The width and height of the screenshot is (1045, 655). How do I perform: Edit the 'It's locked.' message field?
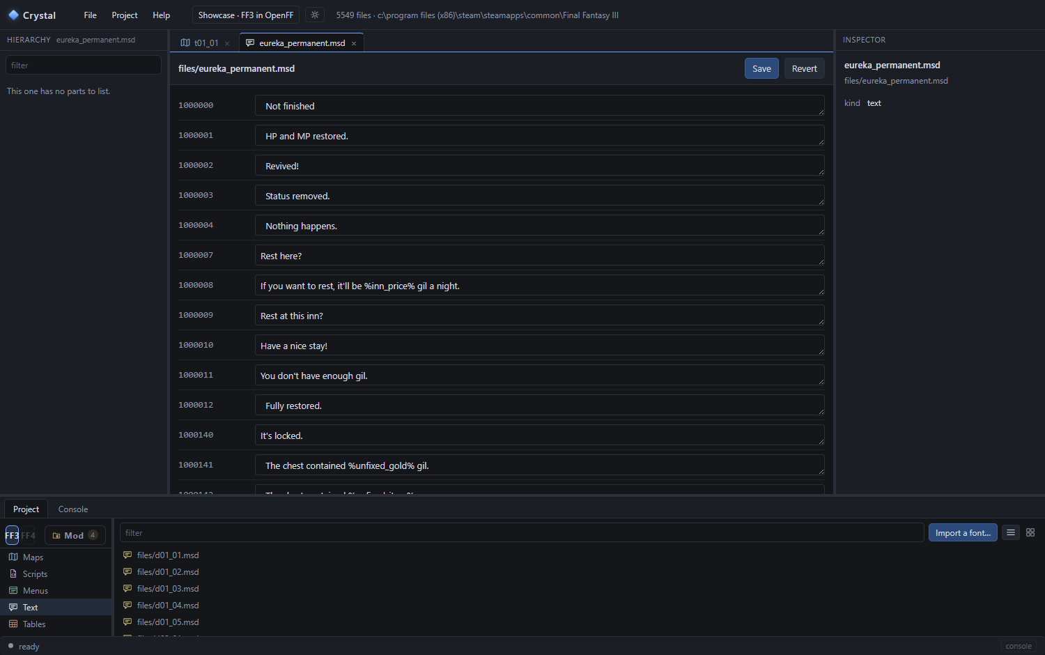tap(540, 436)
